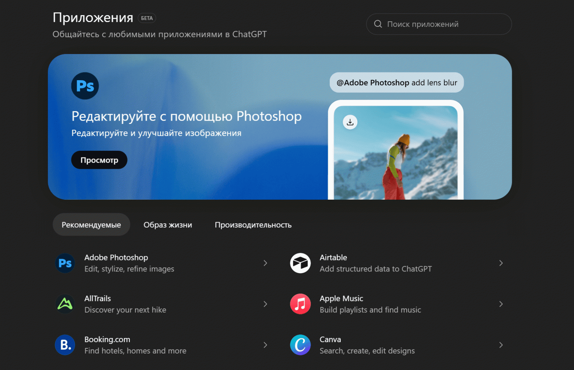Click the Canva app icon
574x370 pixels.
pos(300,345)
